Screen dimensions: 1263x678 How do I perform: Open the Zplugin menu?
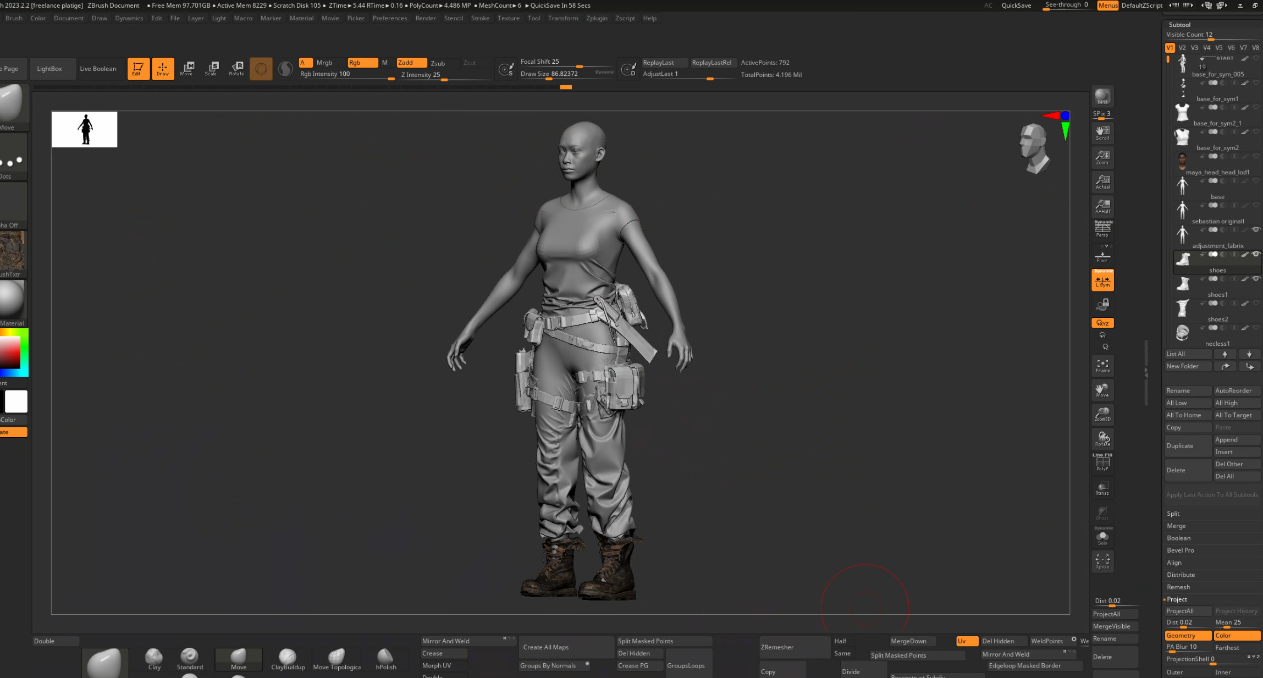597,18
